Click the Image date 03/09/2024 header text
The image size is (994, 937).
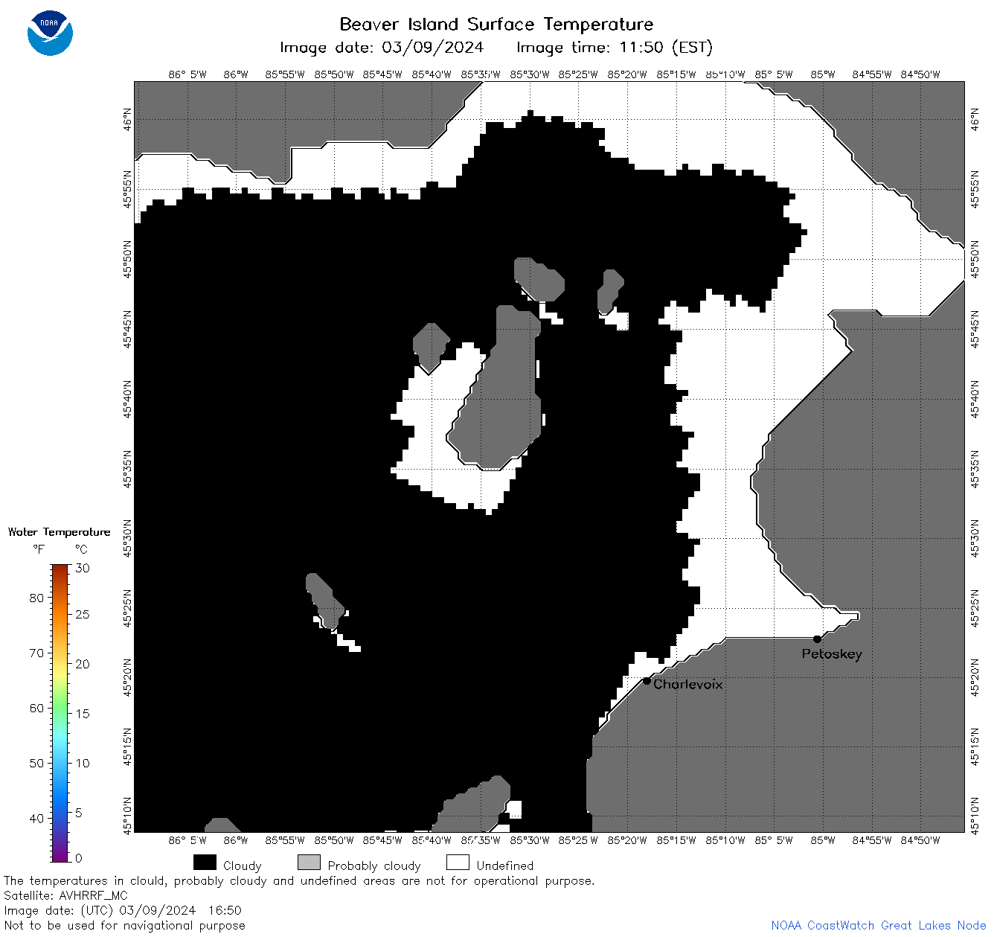382,48
